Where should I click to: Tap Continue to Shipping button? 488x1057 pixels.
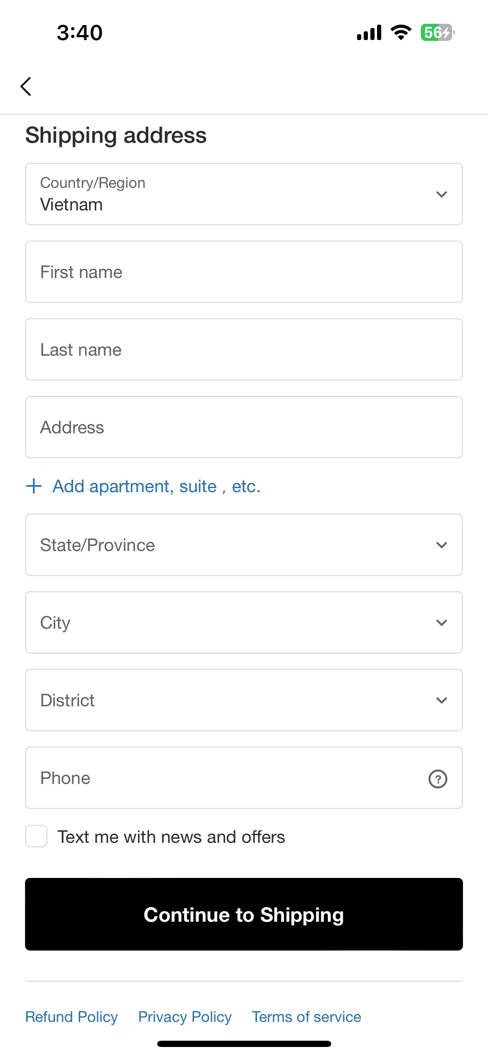244,914
